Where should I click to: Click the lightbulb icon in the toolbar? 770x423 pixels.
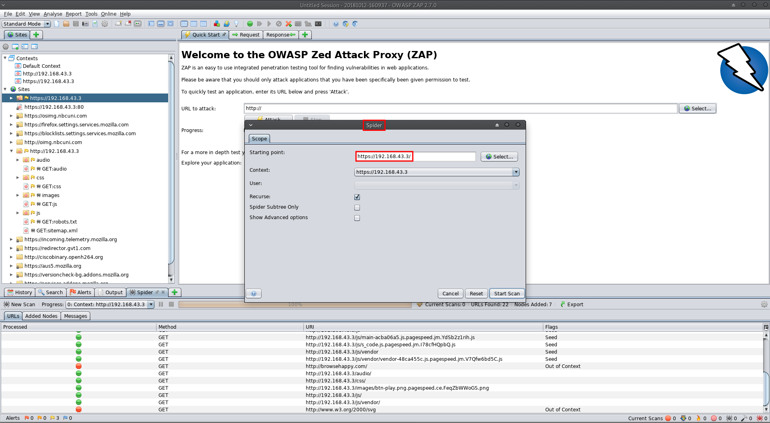tap(236, 24)
